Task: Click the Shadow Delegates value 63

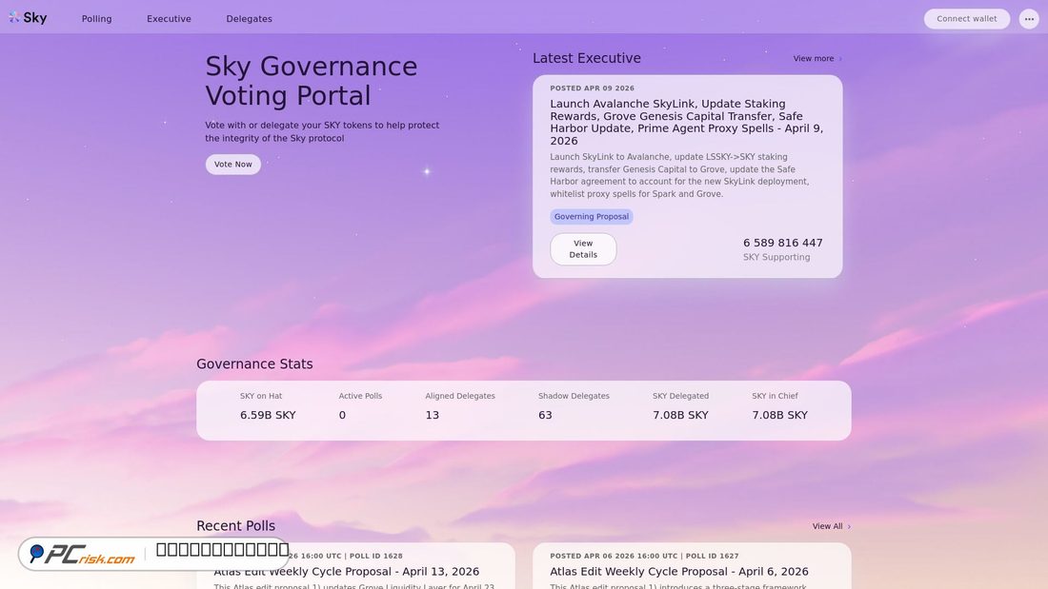Action: click(x=545, y=415)
